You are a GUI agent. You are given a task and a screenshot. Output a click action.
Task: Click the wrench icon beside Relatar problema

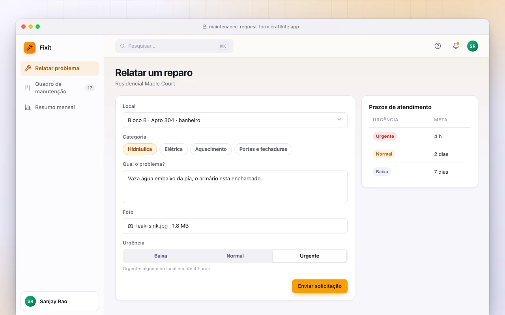28,68
